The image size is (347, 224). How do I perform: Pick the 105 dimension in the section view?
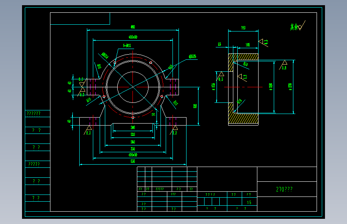click(x=248, y=45)
